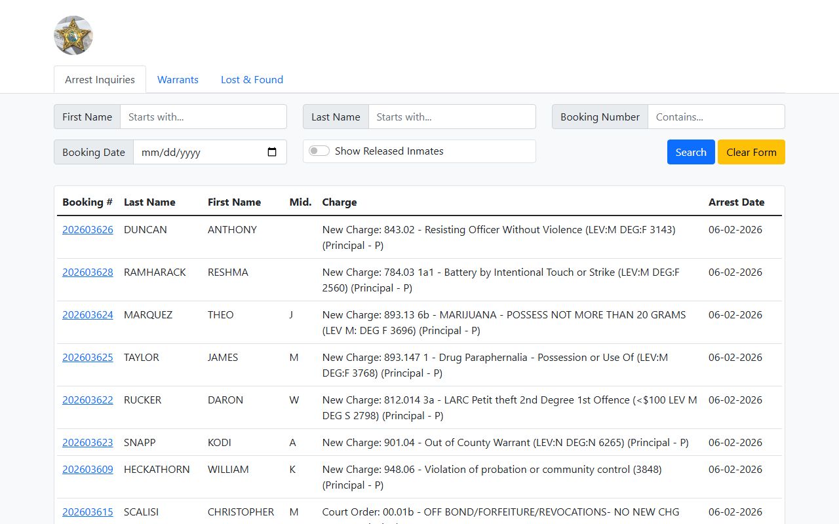Click into the Booking Number field
The height and width of the screenshot is (524, 839).
click(x=716, y=117)
